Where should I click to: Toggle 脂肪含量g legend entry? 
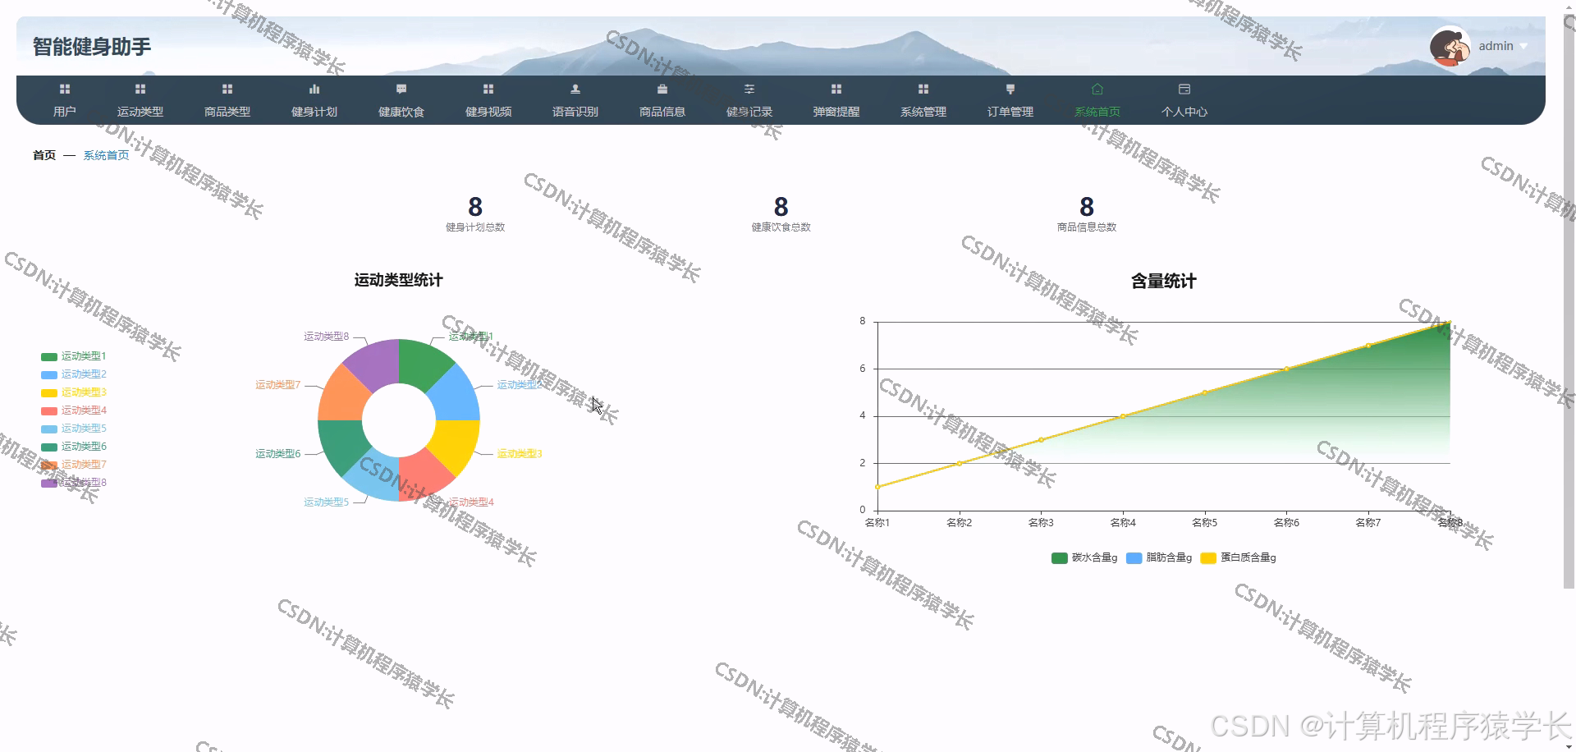click(x=1159, y=557)
